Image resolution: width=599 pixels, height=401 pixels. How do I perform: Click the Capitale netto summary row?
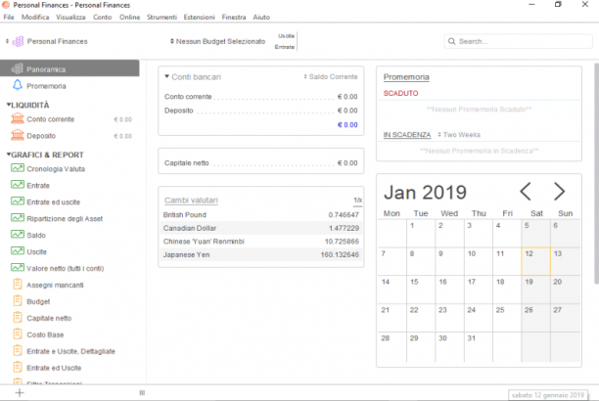261,163
